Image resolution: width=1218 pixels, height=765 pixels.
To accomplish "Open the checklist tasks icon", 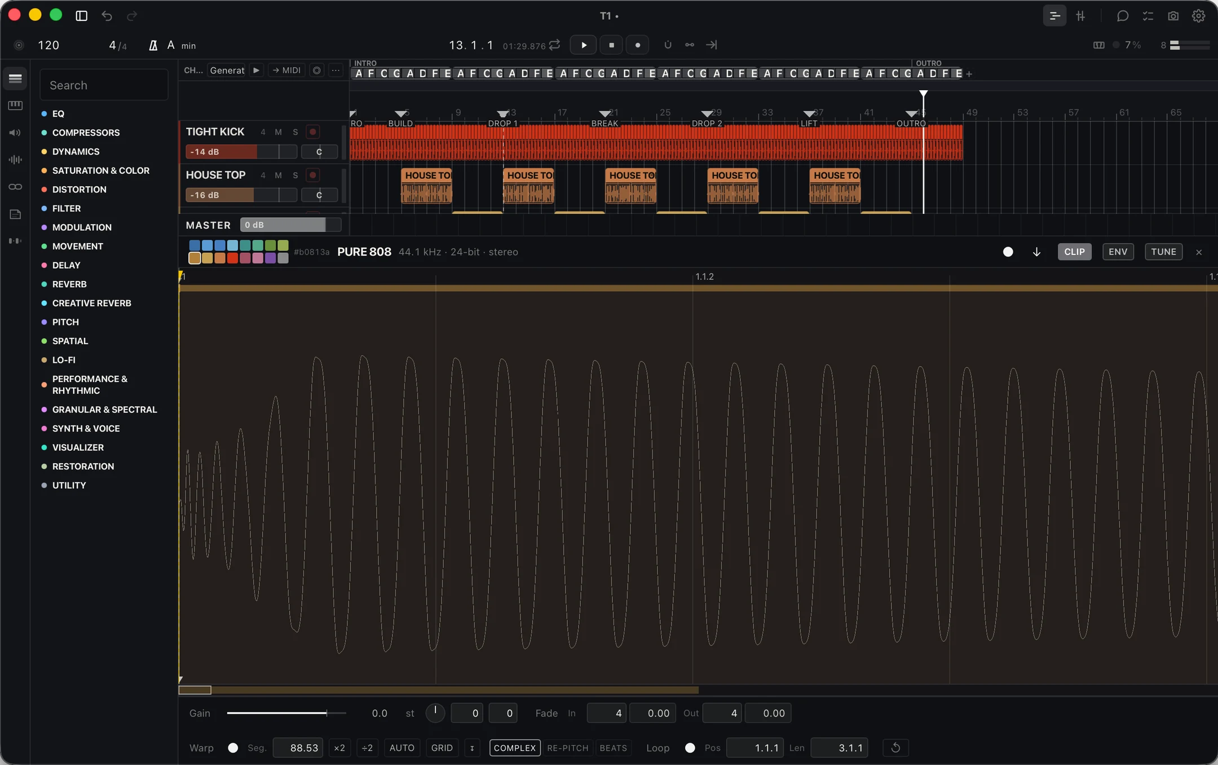I will [1148, 16].
